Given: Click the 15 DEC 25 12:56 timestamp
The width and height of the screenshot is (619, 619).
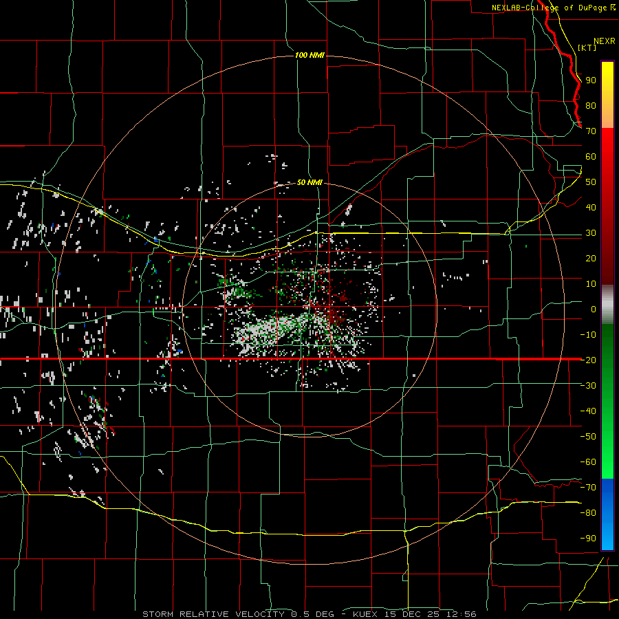Looking at the screenshot, I should point(429,614).
